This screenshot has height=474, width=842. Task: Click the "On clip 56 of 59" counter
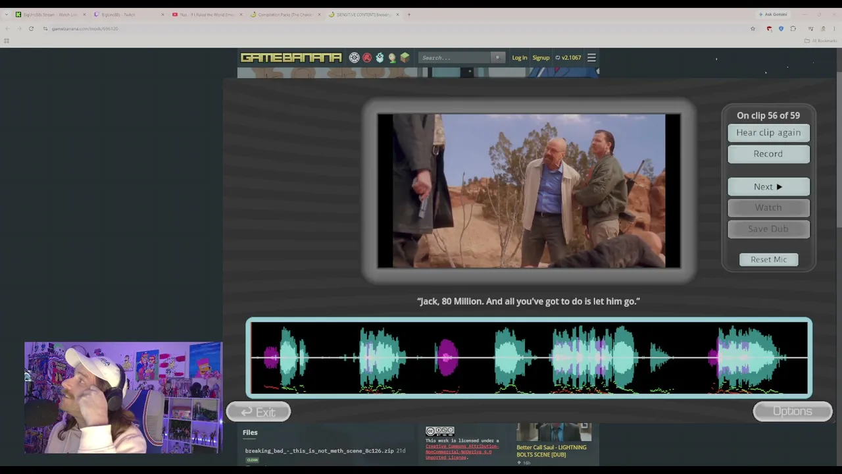[x=768, y=115]
